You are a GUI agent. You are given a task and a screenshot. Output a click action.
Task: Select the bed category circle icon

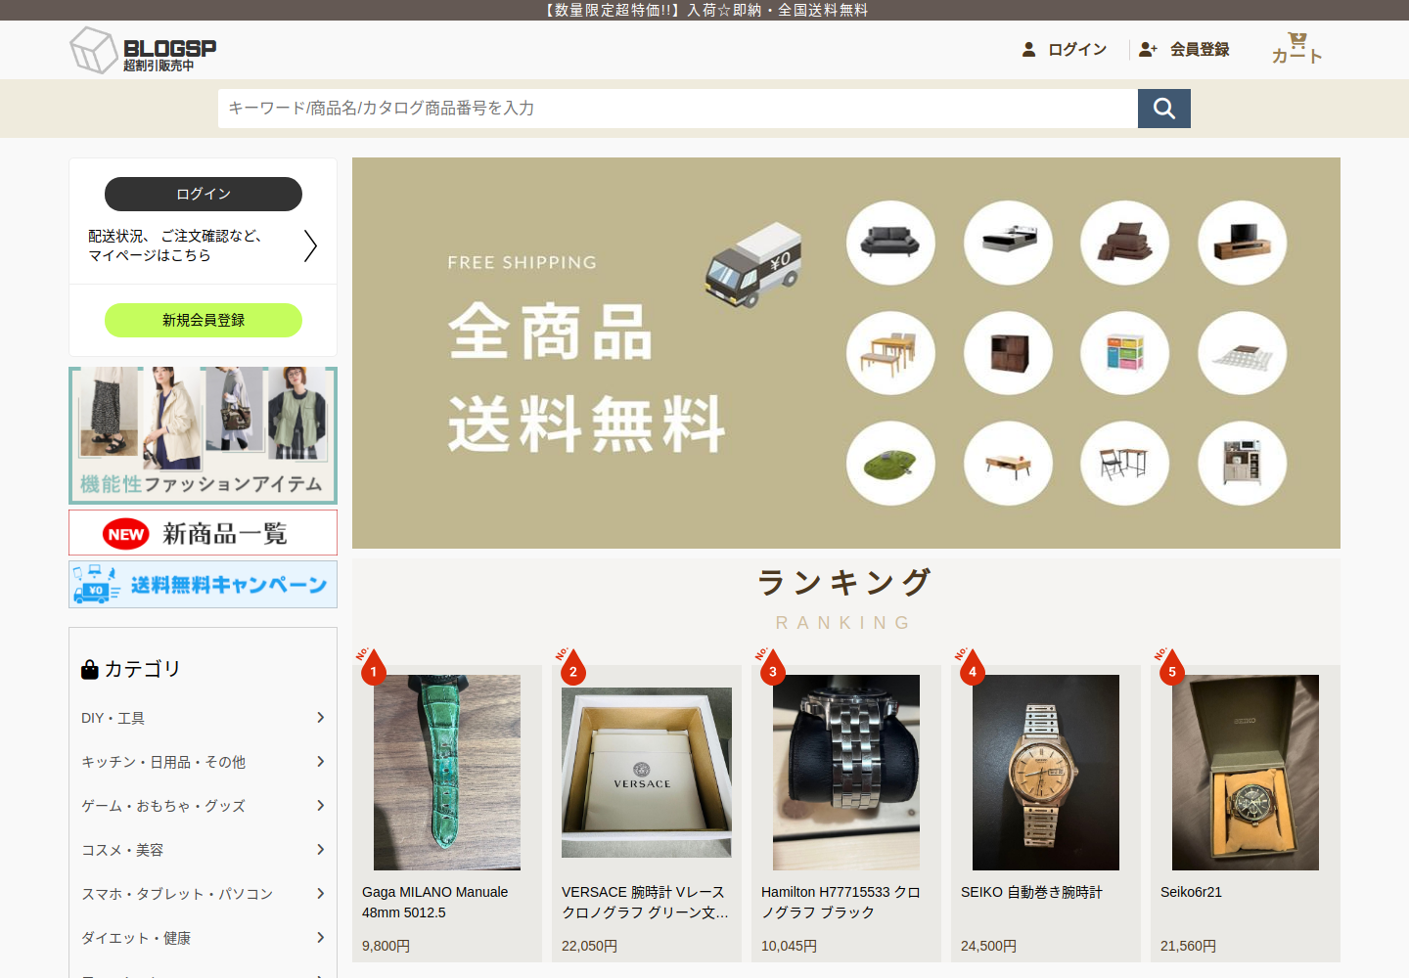coord(1008,243)
